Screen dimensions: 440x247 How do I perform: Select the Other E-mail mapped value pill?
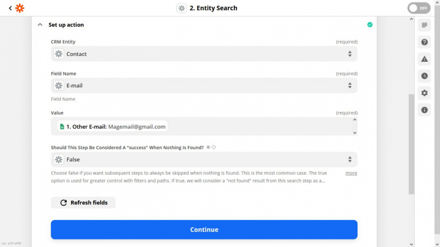pos(112,127)
